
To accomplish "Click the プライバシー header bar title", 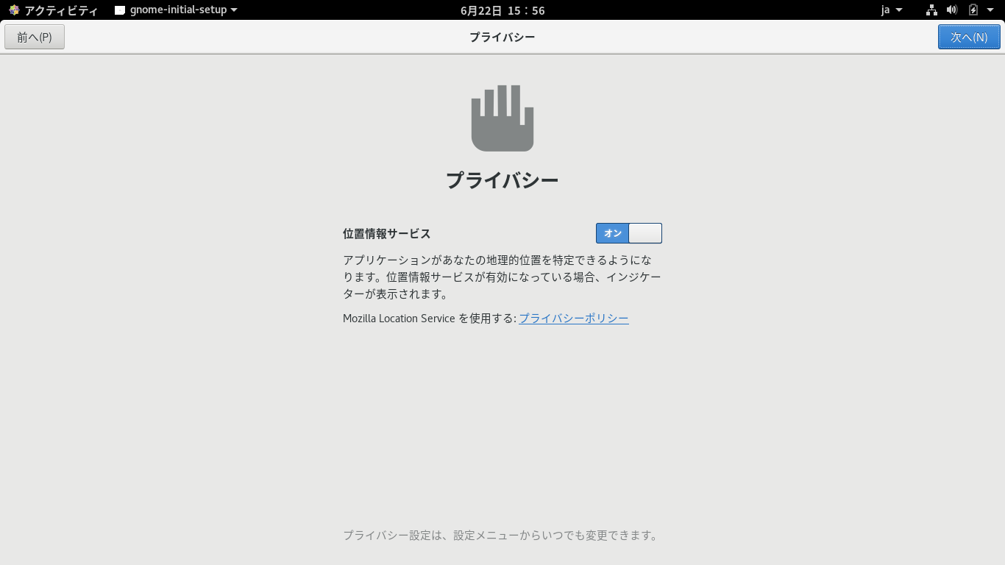I will tap(502, 37).
